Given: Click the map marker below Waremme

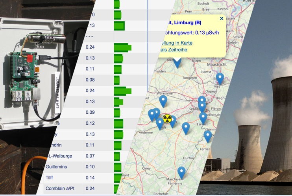Looking at the screenshot, I should (x=163, y=101).
